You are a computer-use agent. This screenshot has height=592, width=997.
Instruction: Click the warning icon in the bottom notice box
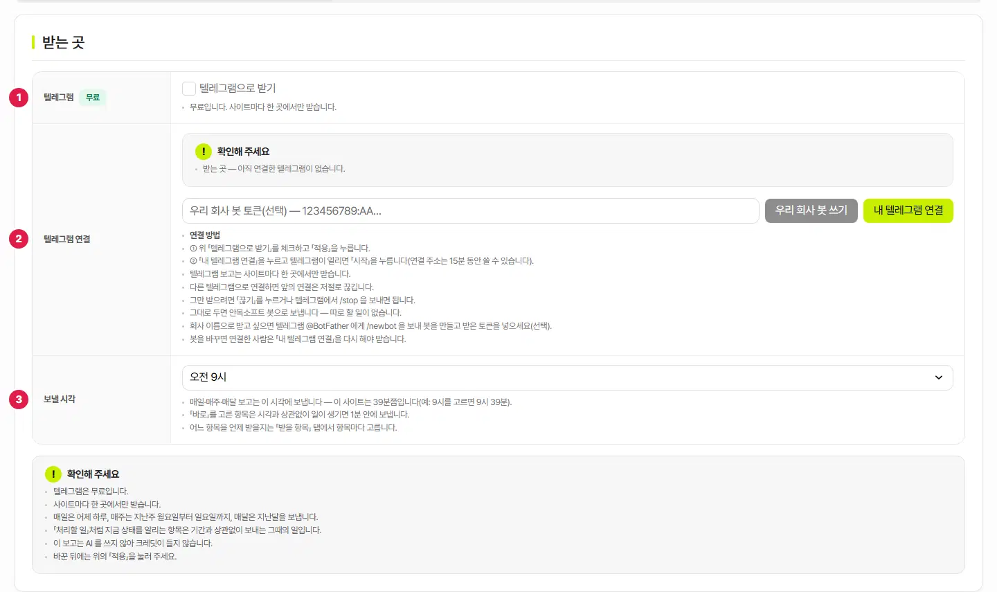(53, 474)
